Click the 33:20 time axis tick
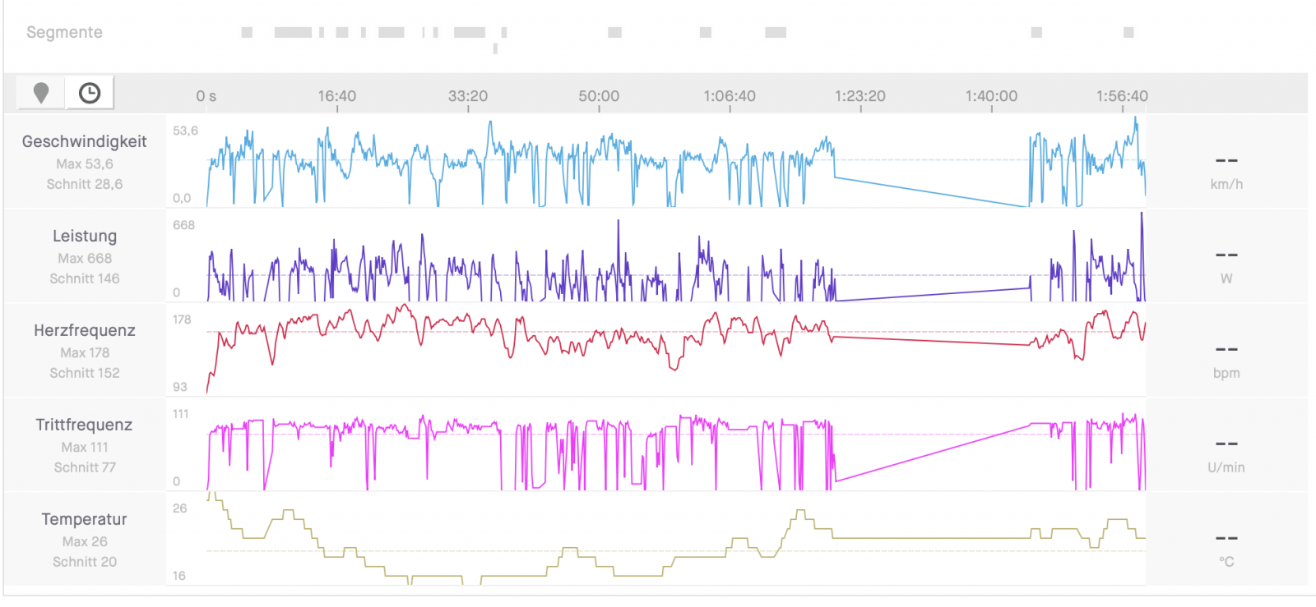This screenshot has width=1316, height=607. click(x=468, y=96)
